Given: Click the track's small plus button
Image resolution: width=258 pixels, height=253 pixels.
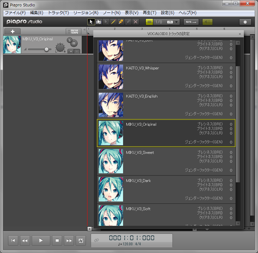Looking at the screenshot, I should click(71, 51).
